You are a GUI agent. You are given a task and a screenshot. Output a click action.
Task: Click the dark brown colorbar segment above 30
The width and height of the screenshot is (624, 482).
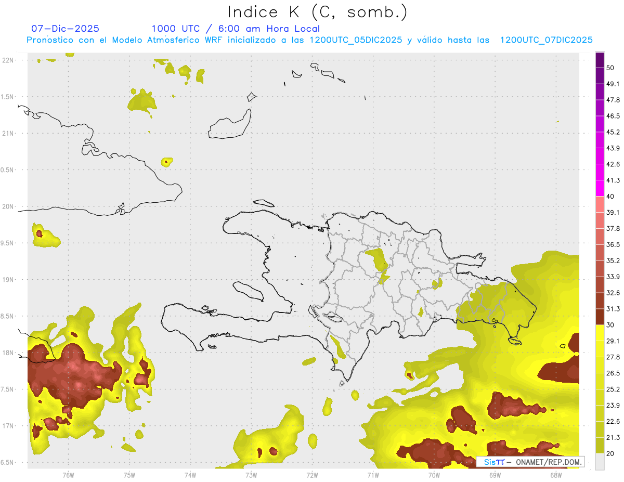pyautogui.click(x=600, y=317)
